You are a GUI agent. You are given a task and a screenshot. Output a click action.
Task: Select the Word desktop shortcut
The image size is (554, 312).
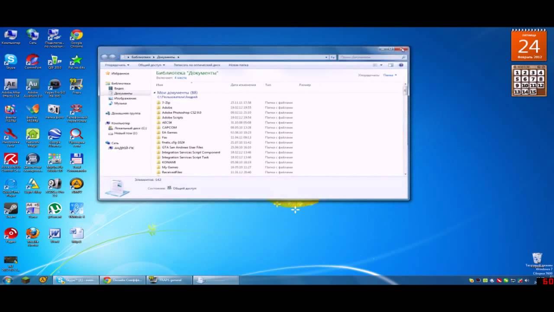tap(55, 235)
